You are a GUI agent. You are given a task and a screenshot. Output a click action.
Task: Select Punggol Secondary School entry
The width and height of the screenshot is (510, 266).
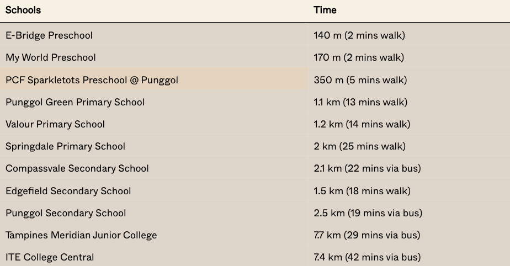(66, 213)
